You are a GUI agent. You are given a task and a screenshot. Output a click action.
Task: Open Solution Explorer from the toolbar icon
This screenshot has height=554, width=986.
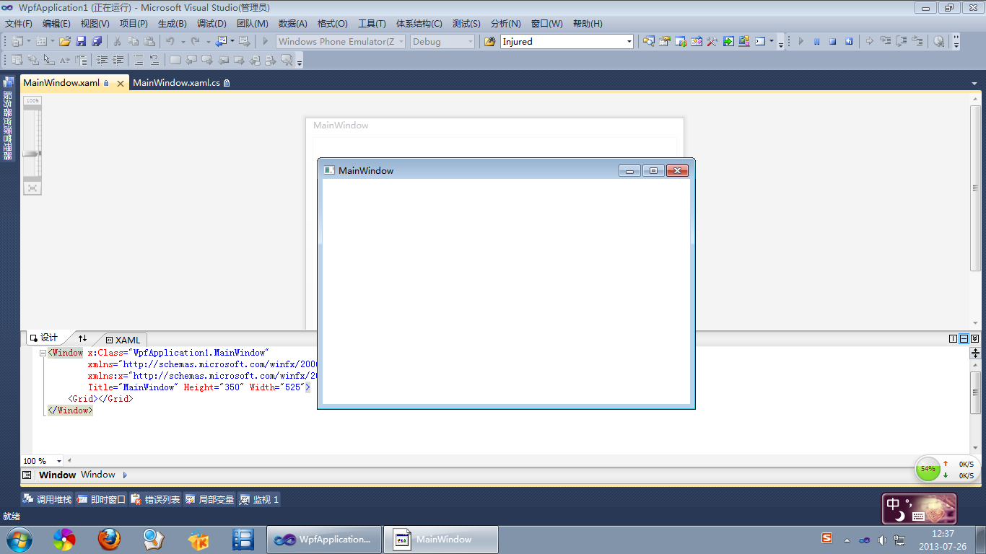tap(648, 42)
